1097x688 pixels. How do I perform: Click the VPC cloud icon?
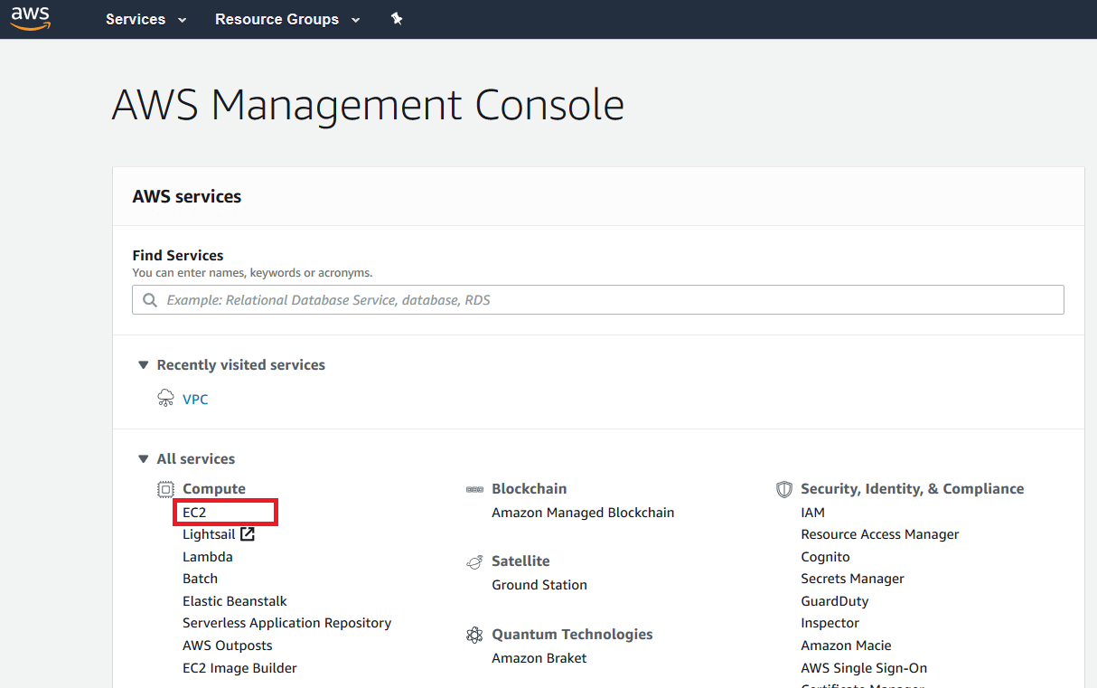[165, 399]
